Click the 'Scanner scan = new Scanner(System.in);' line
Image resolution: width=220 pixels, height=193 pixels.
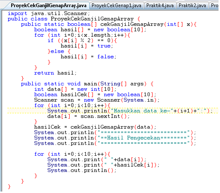click(97, 100)
